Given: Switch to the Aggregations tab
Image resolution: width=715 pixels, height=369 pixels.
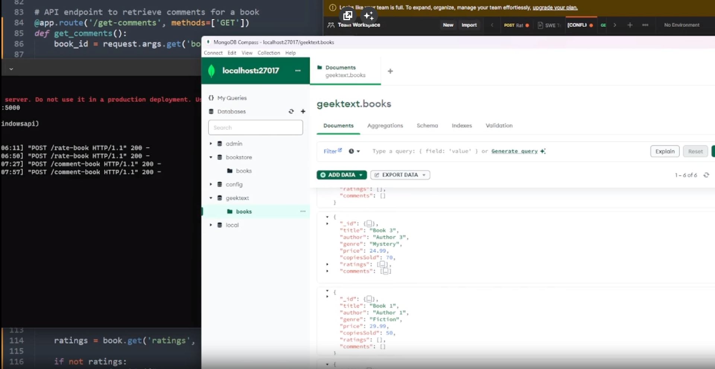Looking at the screenshot, I should coord(385,126).
